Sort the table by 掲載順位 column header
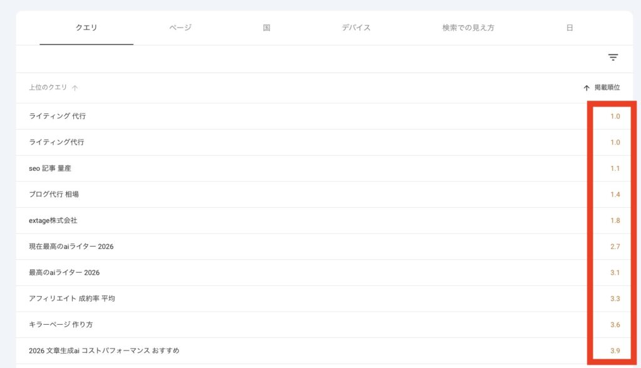641x368 pixels. click(x=607, y=88)
